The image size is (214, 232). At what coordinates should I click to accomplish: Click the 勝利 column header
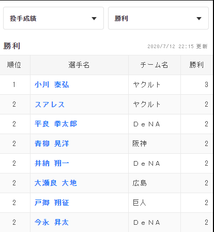[x=196, y=65]
